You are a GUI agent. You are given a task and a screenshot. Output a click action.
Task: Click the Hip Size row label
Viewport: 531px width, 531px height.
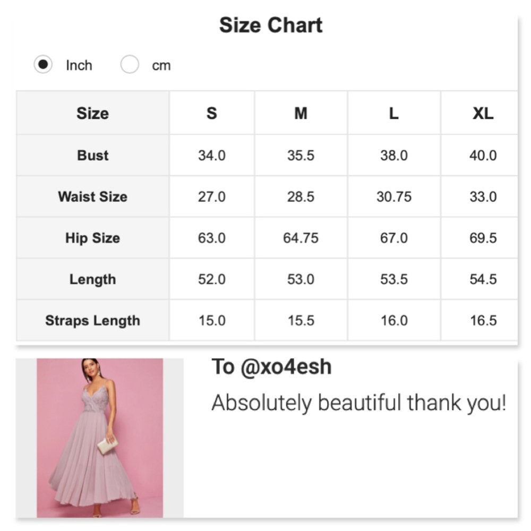point(93,238)
